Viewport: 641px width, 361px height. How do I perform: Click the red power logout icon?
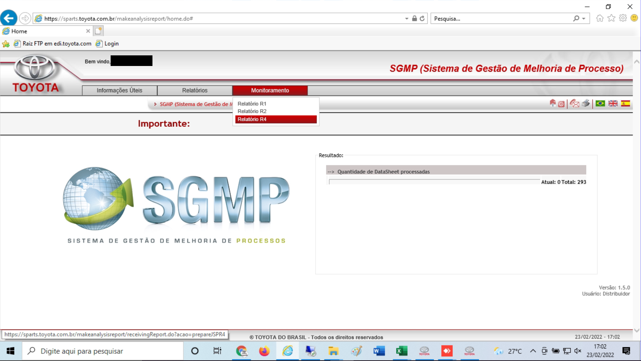561,104
